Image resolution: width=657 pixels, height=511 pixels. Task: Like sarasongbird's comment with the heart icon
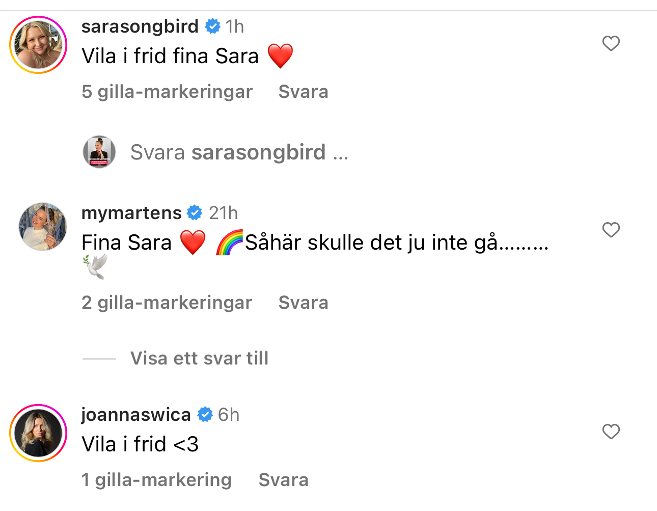tap(611, 43)
